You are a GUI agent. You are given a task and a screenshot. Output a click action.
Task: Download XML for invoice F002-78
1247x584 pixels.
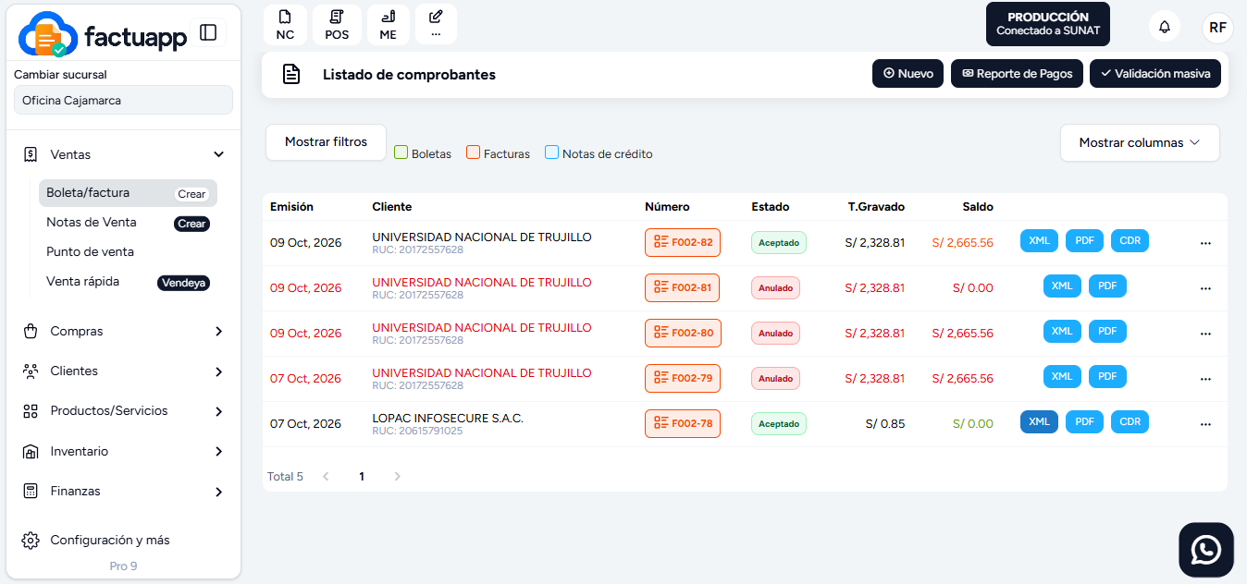coord(1040,422)
